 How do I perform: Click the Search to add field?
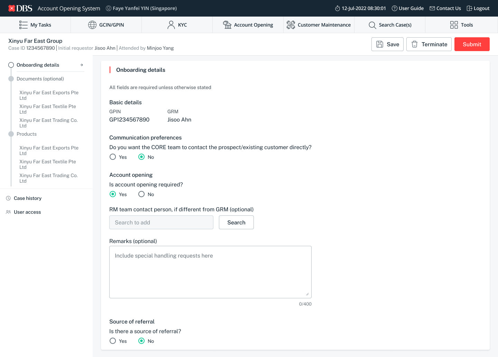point(161,222)
